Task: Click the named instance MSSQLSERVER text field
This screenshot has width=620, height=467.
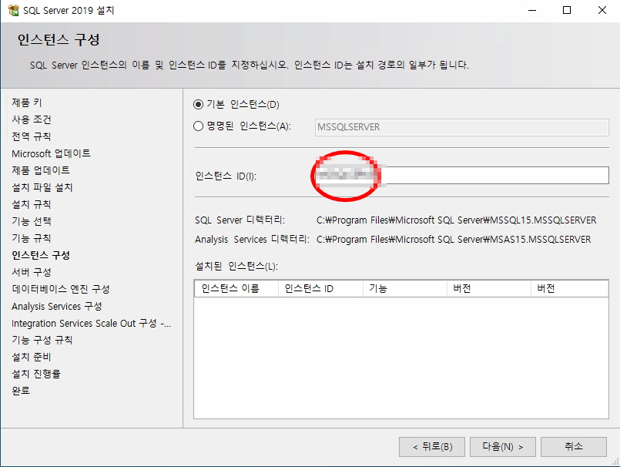Action: coord(461,127)
